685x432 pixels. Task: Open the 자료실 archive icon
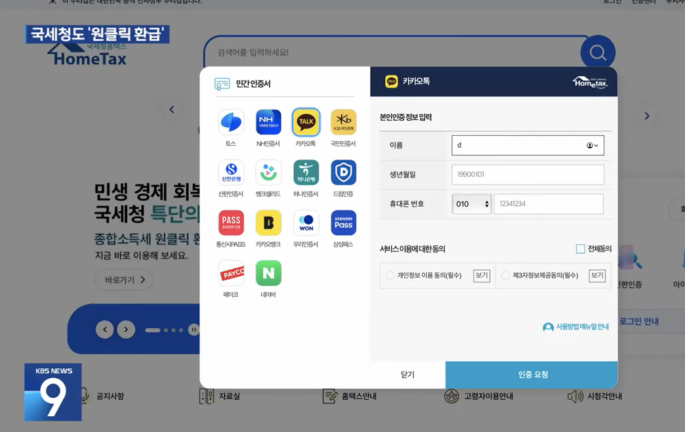pyautogui.click(x=206, y=396)
